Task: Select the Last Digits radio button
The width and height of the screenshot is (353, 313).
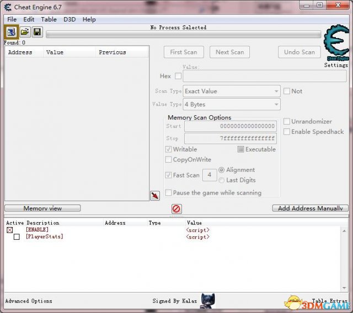Action: pyautogui.click(x=222, y=180)
